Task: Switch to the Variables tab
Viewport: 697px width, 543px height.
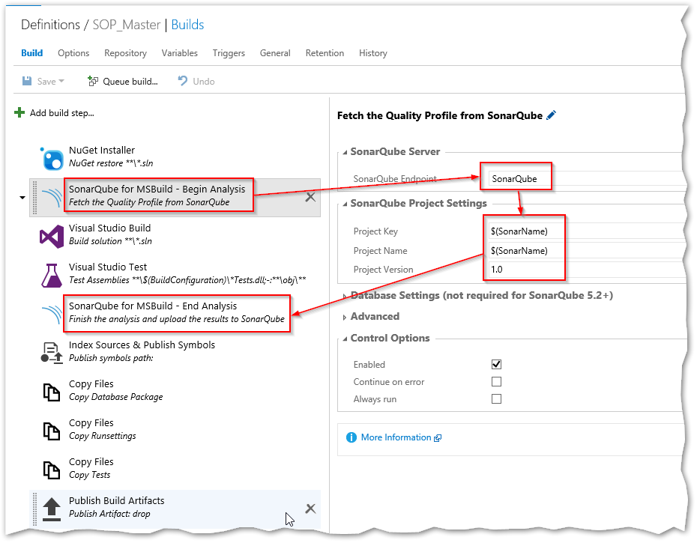Action: pos(179,53)
